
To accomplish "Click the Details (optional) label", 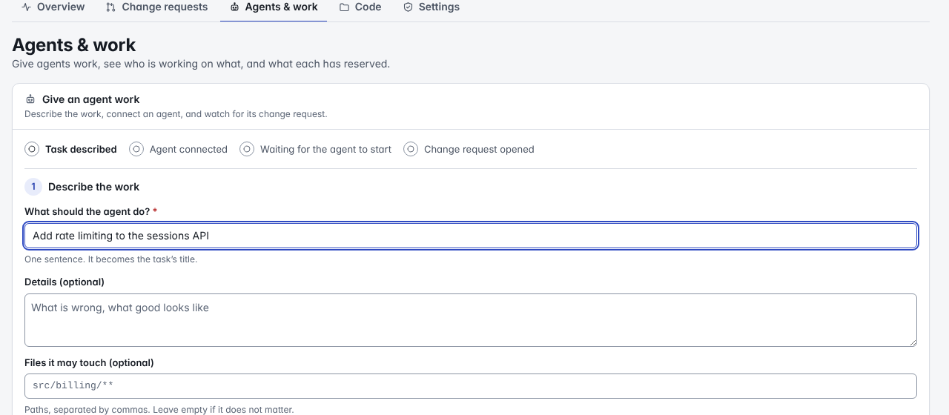I will [65, 282].
